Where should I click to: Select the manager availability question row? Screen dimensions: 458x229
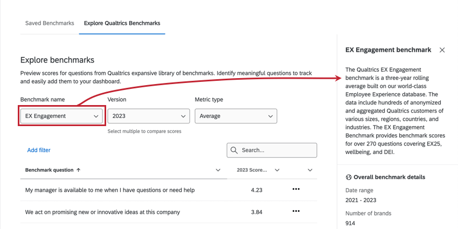(110, 190)
